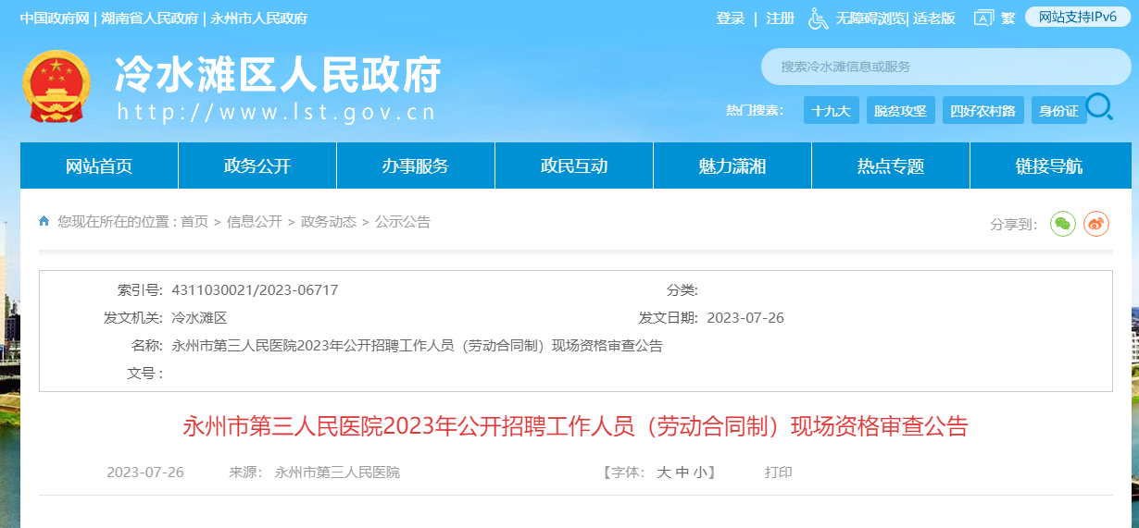Open the 魅力潇湘 nav tab

click(732, 166)
